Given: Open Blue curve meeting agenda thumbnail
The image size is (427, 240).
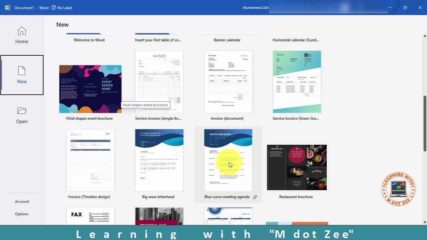Looking at the screenshot, I should 228,160.
